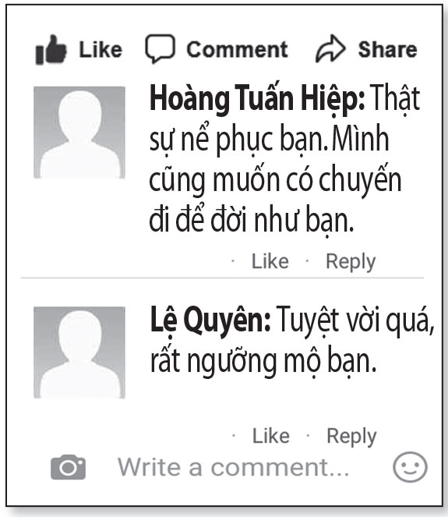
Task: Click the Share text label at top
Action: 388,49
